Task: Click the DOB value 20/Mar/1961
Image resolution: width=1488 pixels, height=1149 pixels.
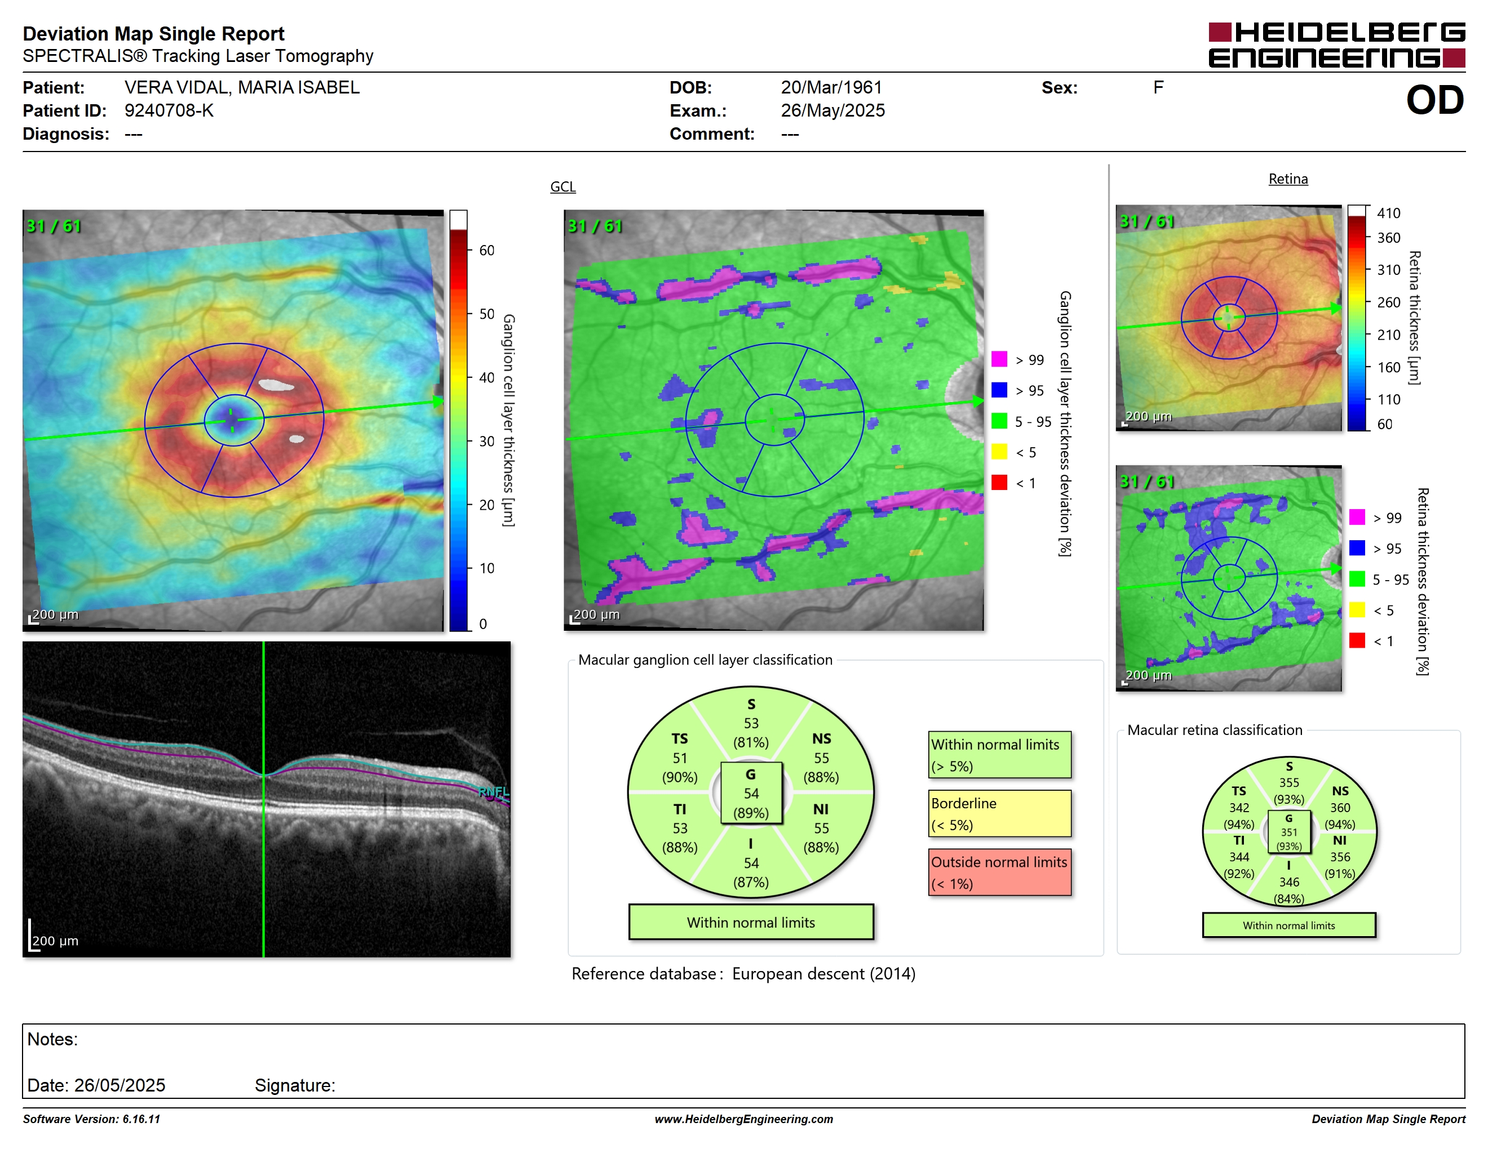Action: (831, 87)
